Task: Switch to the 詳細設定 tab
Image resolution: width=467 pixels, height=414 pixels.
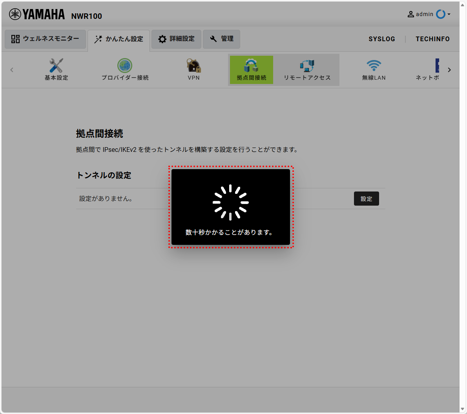Action: (x=176, y=39)
